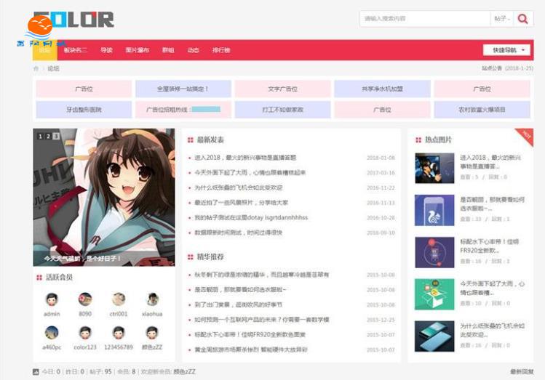This screenshot has width=545, height=380.
Task: Go to the 导读 nav item
Action: pos(106,50)
